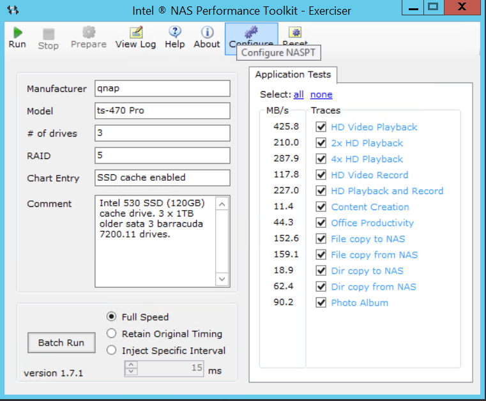Image resolution: width=486 pixels, height=401 pixels.
Task: Decrease the interval with the stepper down arrow
Action: 131,372
